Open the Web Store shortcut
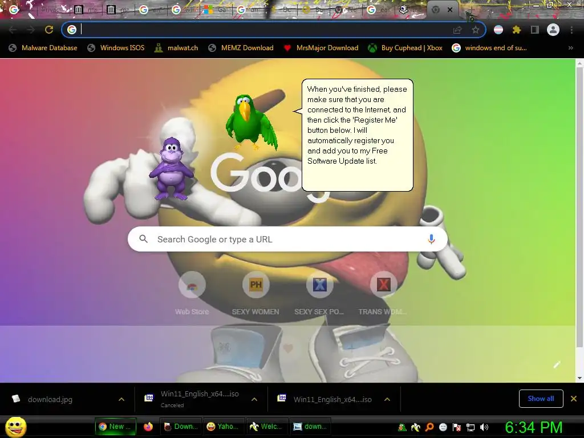The image size is (584, 438). pyautogui.click(x=192, y=294)
